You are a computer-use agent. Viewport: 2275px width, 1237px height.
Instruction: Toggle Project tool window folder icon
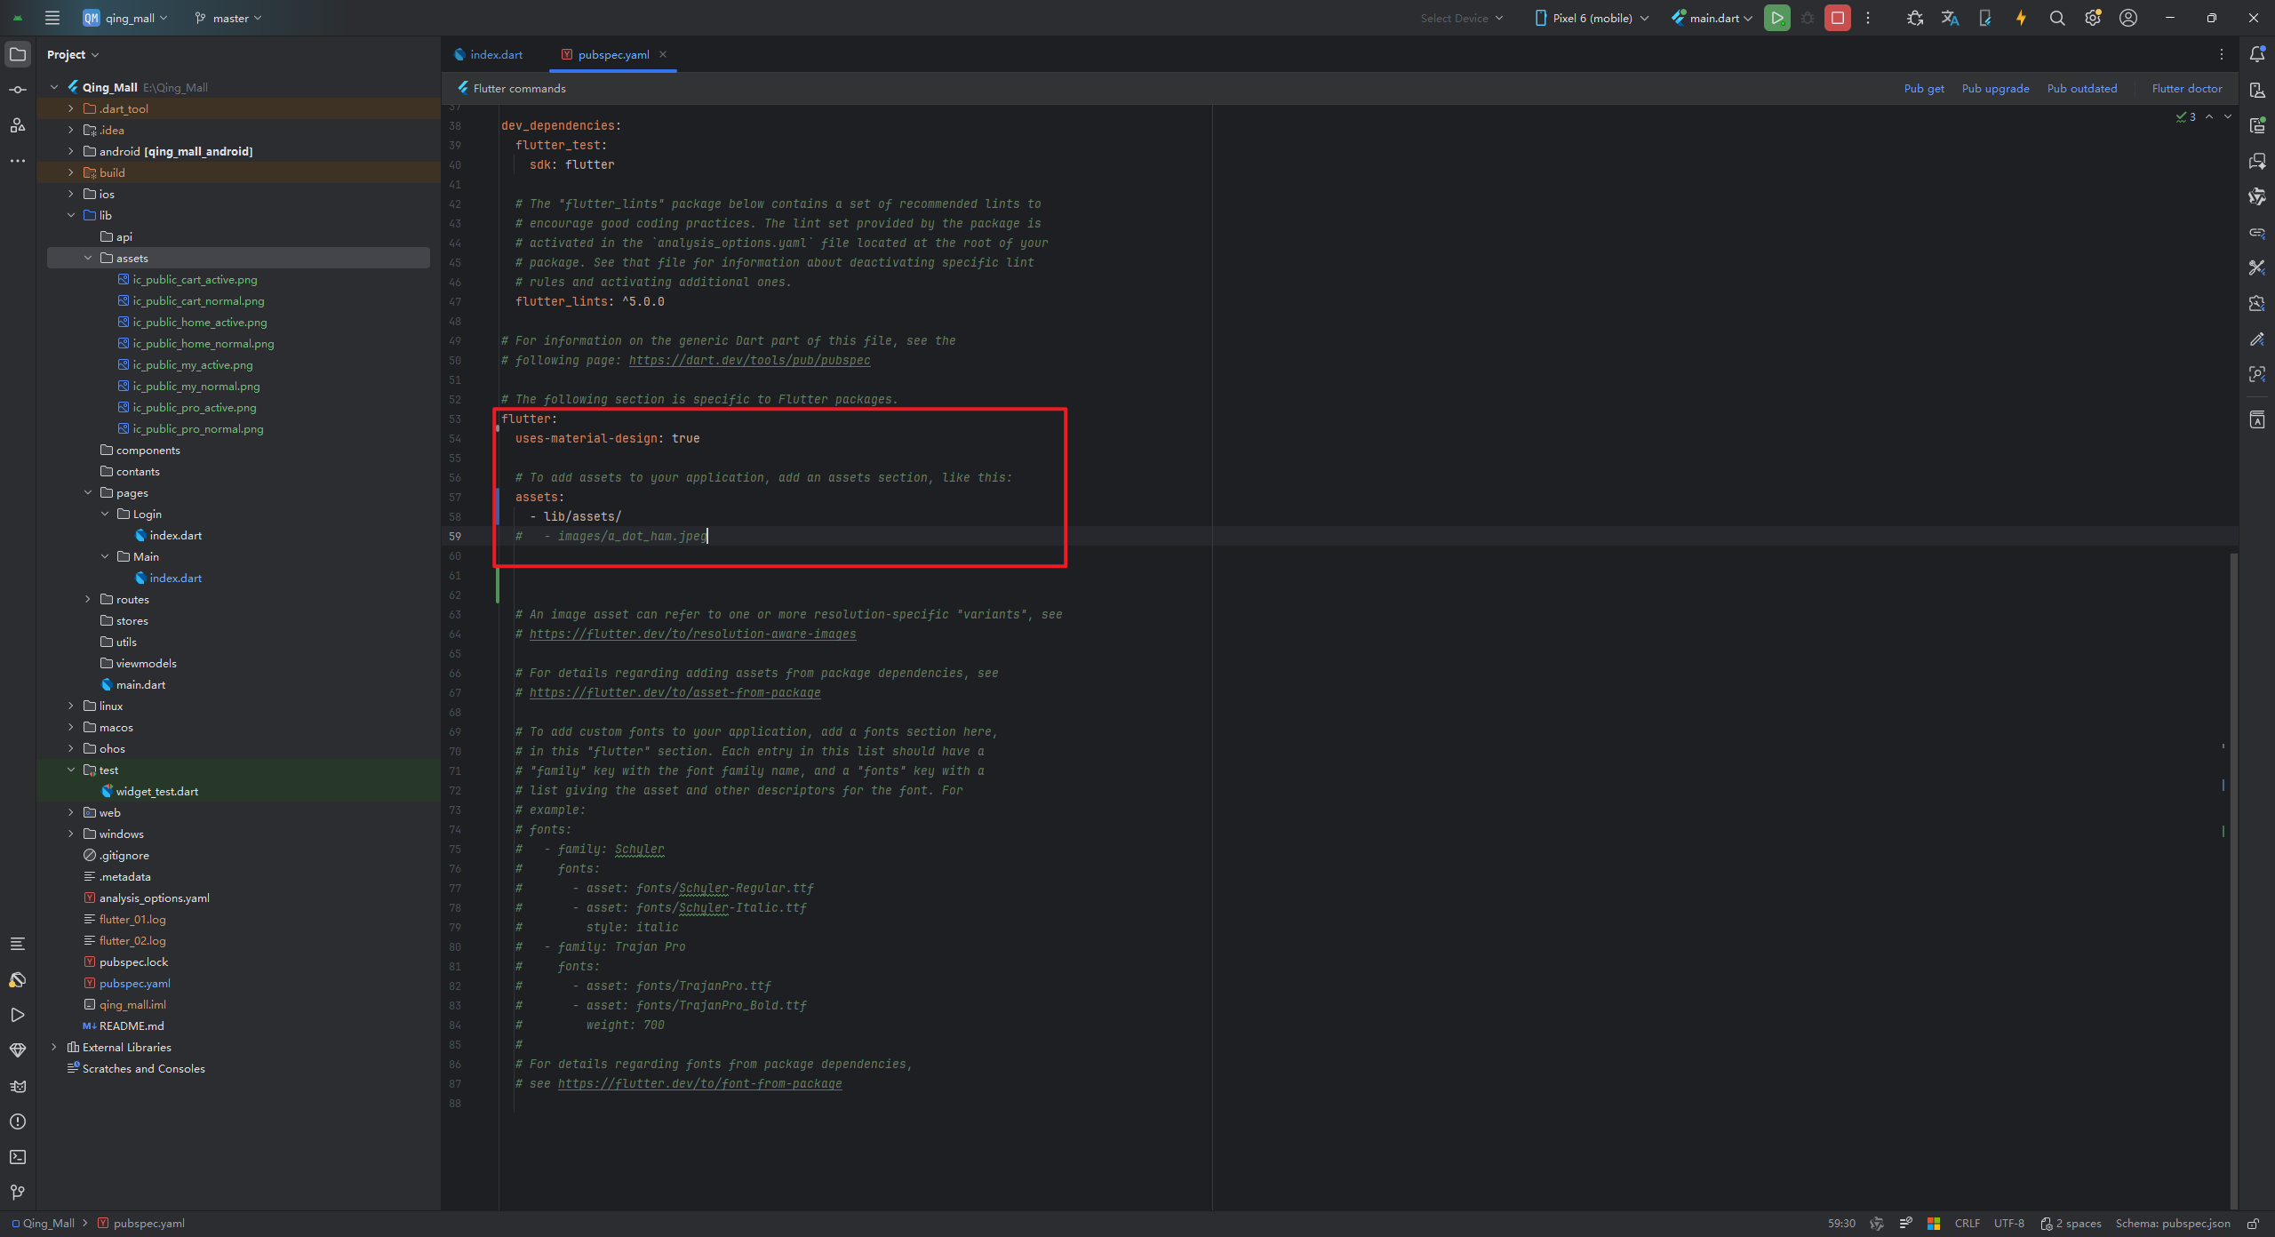(17, 54)
